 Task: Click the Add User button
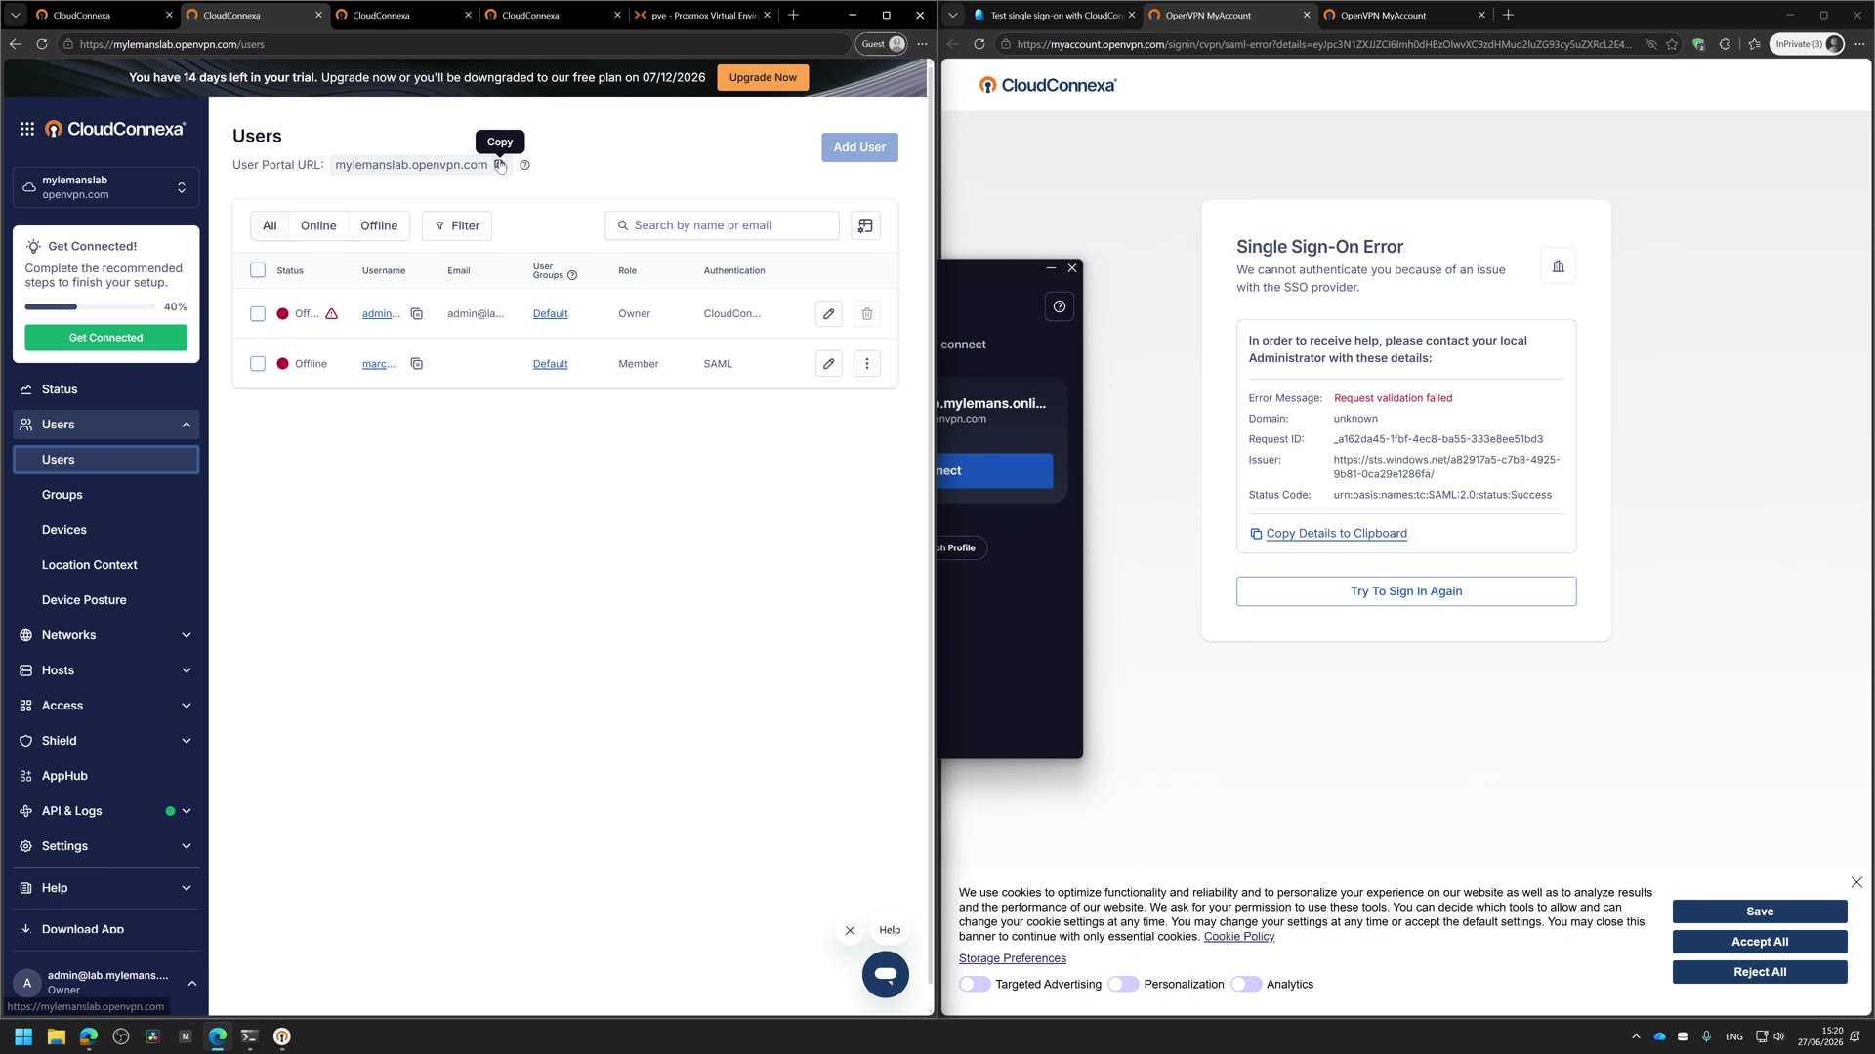click(x=859, y=147)
